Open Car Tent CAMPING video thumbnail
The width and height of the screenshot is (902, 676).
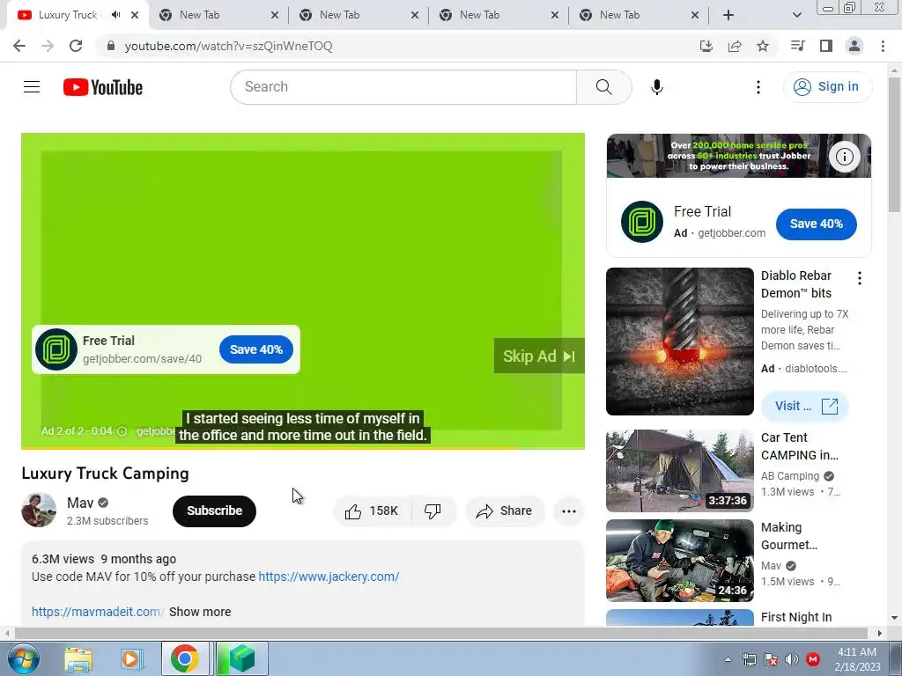coord(680,471)
